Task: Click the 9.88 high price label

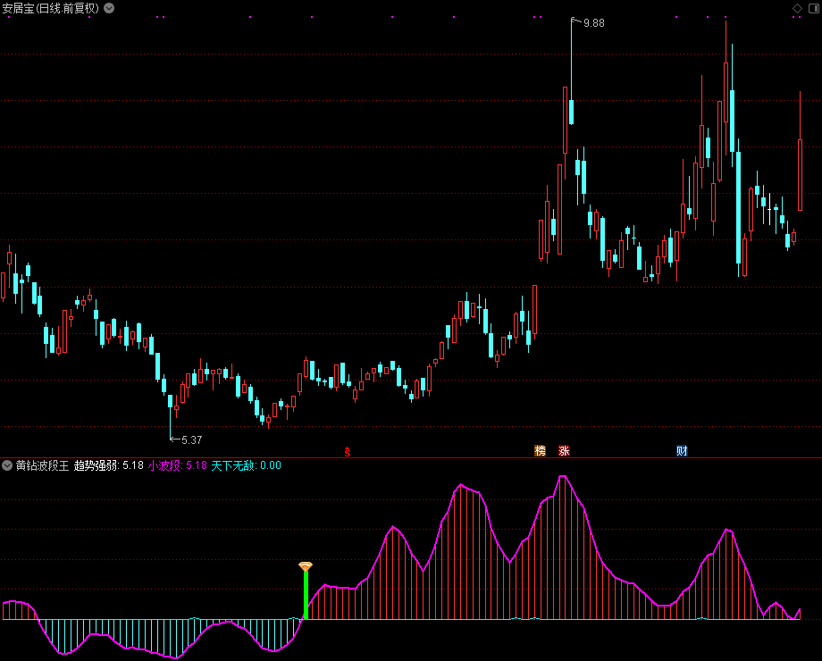Action: 593,23
